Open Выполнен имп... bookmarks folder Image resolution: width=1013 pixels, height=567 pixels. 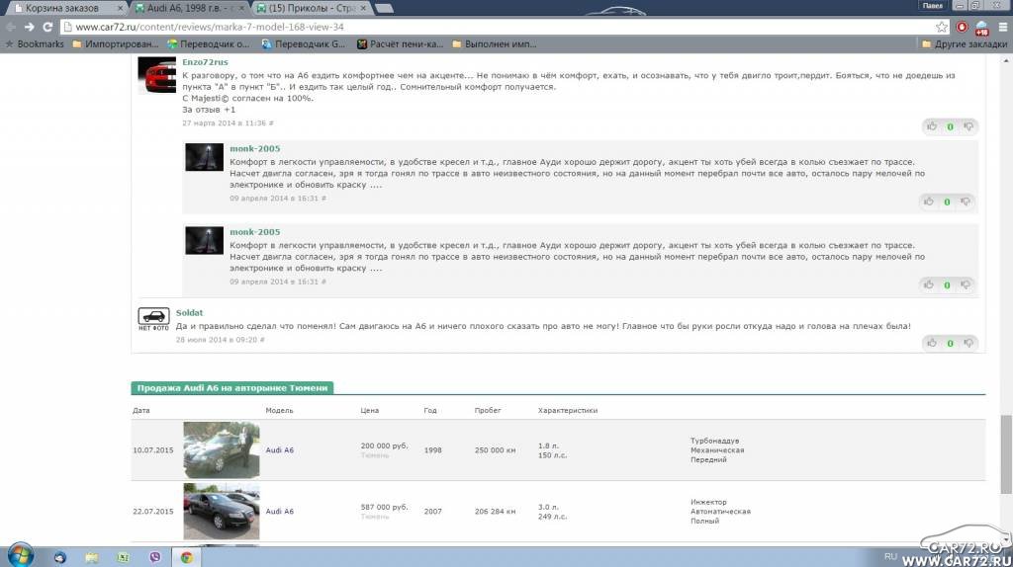[x=495, y=43]
